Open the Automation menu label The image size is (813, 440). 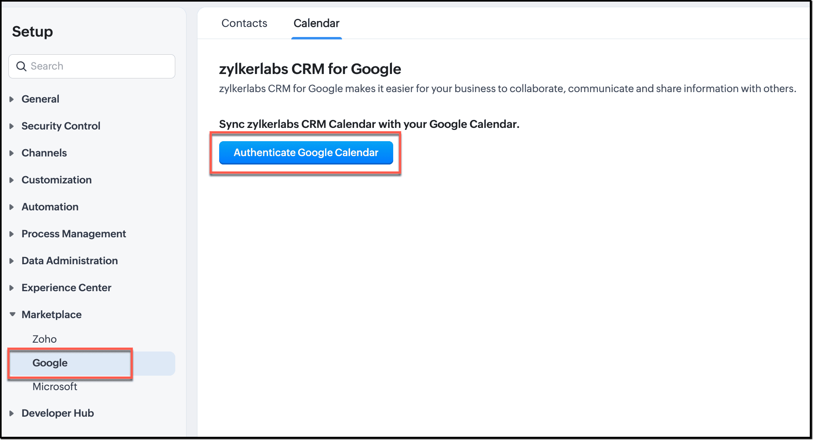point(50,207)
